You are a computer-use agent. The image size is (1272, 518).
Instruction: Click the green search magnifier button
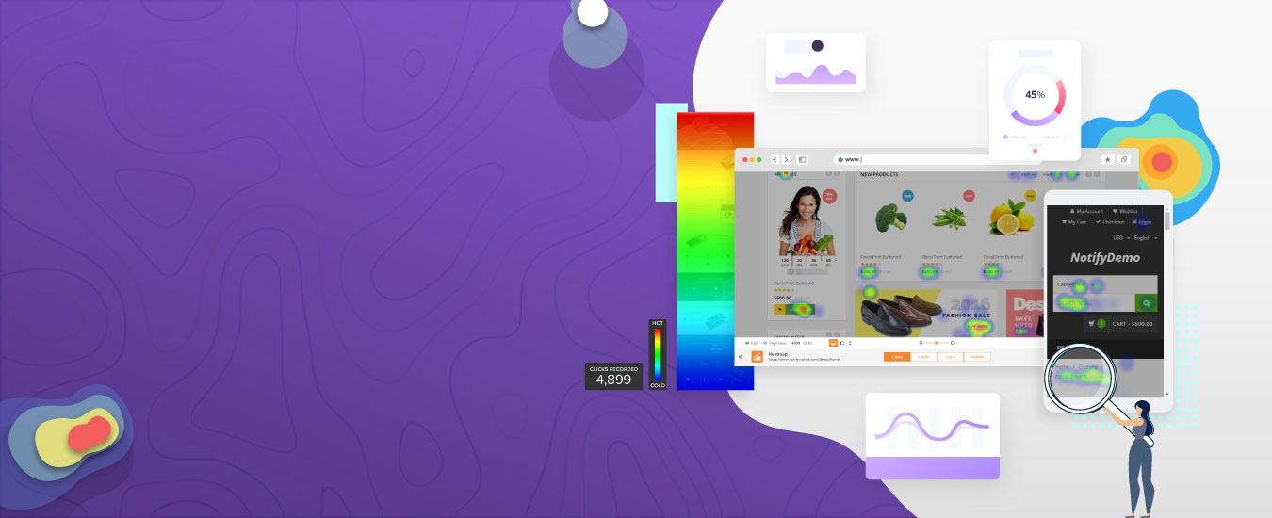pyautogui.click(x=1147, y=302)
